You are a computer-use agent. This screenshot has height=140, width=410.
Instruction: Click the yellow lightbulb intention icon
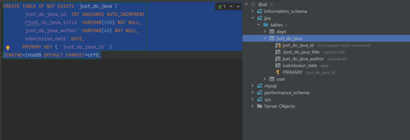[8, 48]
